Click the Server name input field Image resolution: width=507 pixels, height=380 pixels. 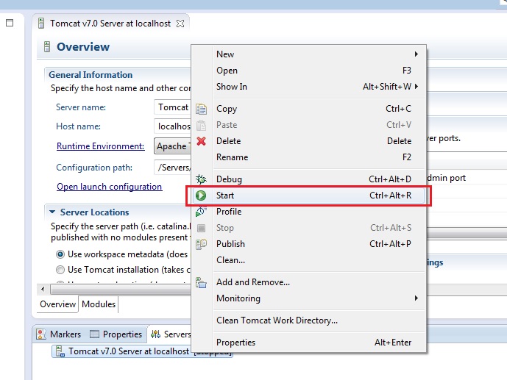tap(172, 107)
